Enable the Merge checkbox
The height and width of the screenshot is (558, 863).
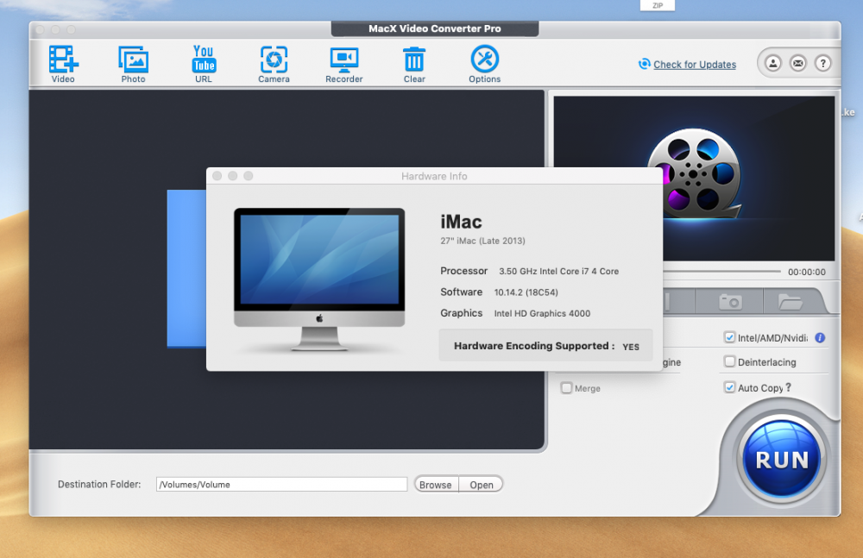[x=566, y=388]
